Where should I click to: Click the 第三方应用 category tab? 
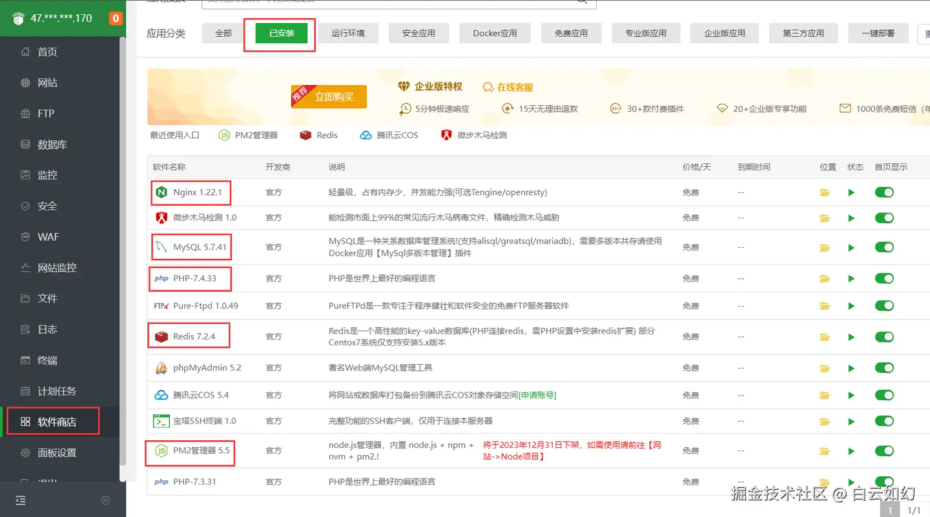click(x=803, y=33)
